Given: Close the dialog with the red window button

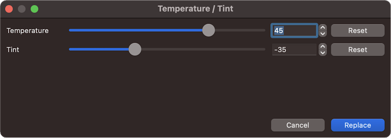Looking at the screenshot, I should [9, 9].
